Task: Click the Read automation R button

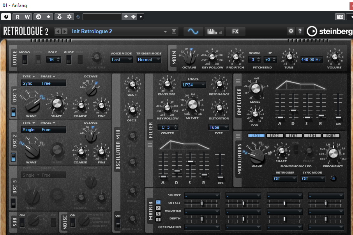Action: (x=18, y=17)
